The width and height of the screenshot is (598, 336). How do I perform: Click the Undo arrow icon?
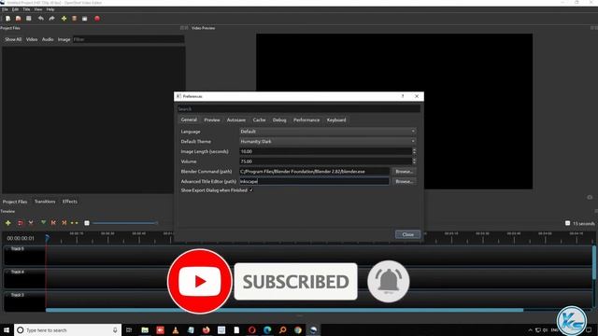(41, 19)
